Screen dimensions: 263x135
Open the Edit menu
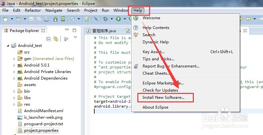coord(17,10)
